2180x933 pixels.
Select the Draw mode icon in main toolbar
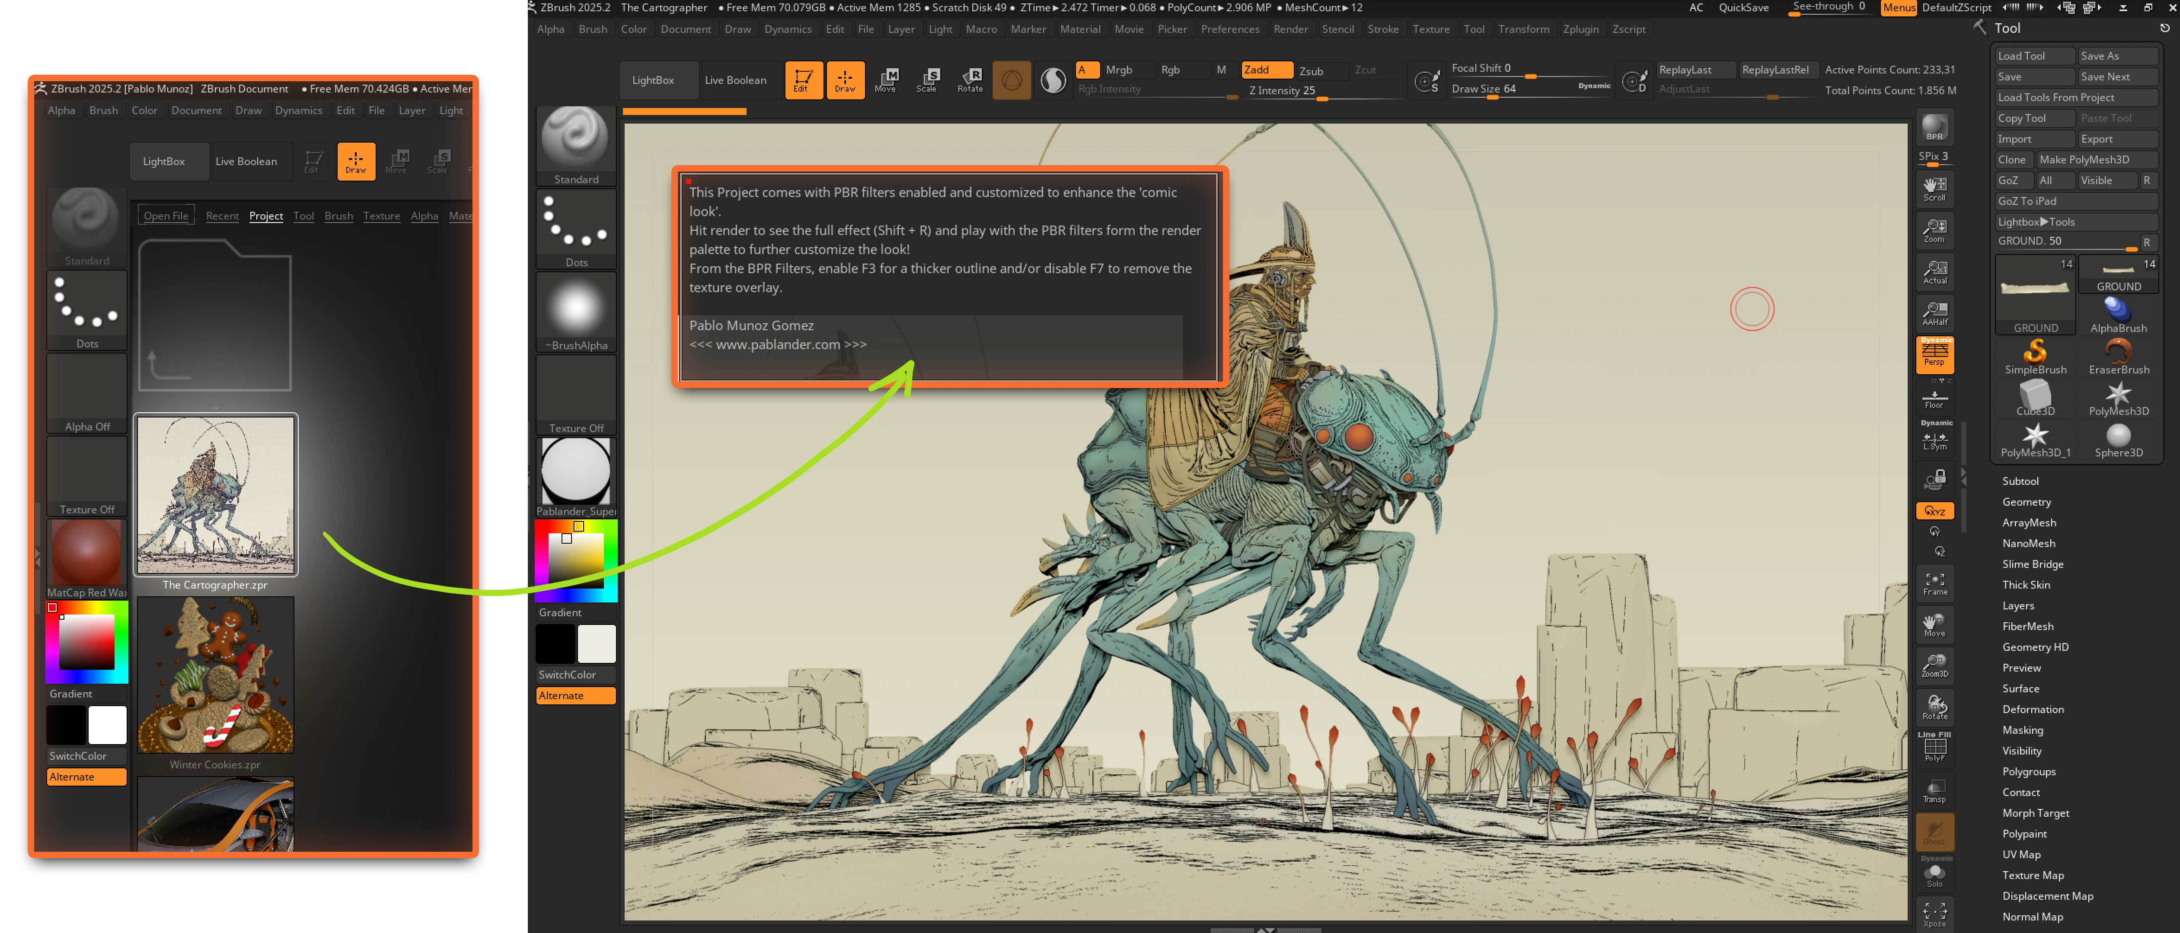pos(845,80)
